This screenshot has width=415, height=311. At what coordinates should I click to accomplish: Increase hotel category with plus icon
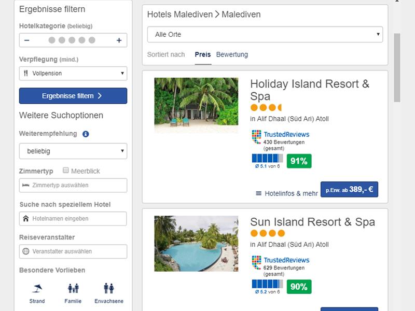tap(119, 40)
